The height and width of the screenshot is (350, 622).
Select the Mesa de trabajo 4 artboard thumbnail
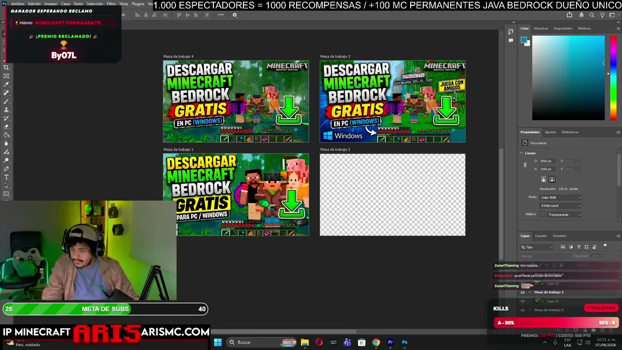point(236,102)
